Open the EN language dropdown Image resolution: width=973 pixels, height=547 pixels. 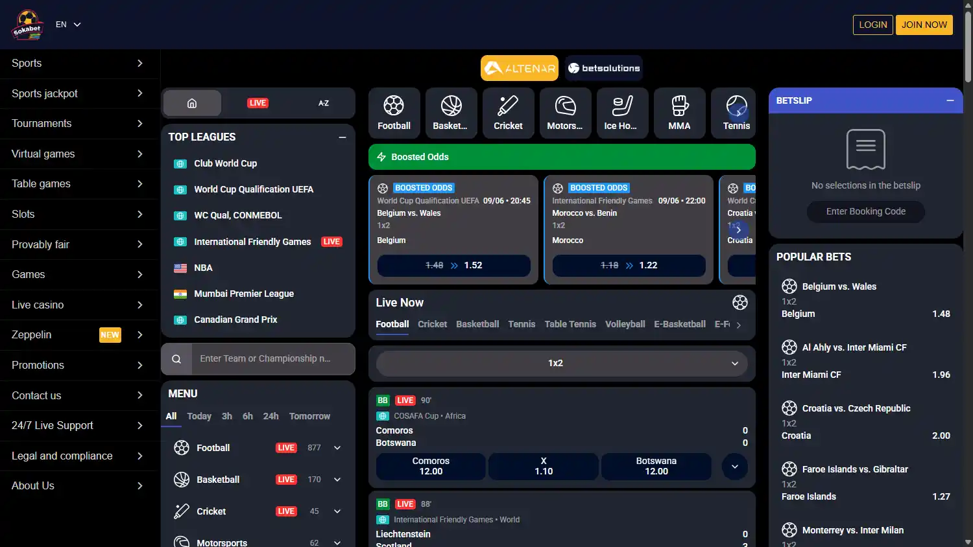tap(68, 25)
